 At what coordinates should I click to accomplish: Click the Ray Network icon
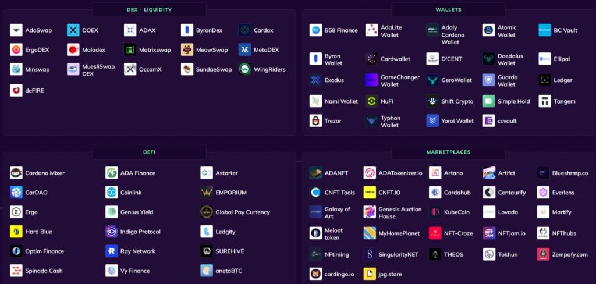(112, 251)
